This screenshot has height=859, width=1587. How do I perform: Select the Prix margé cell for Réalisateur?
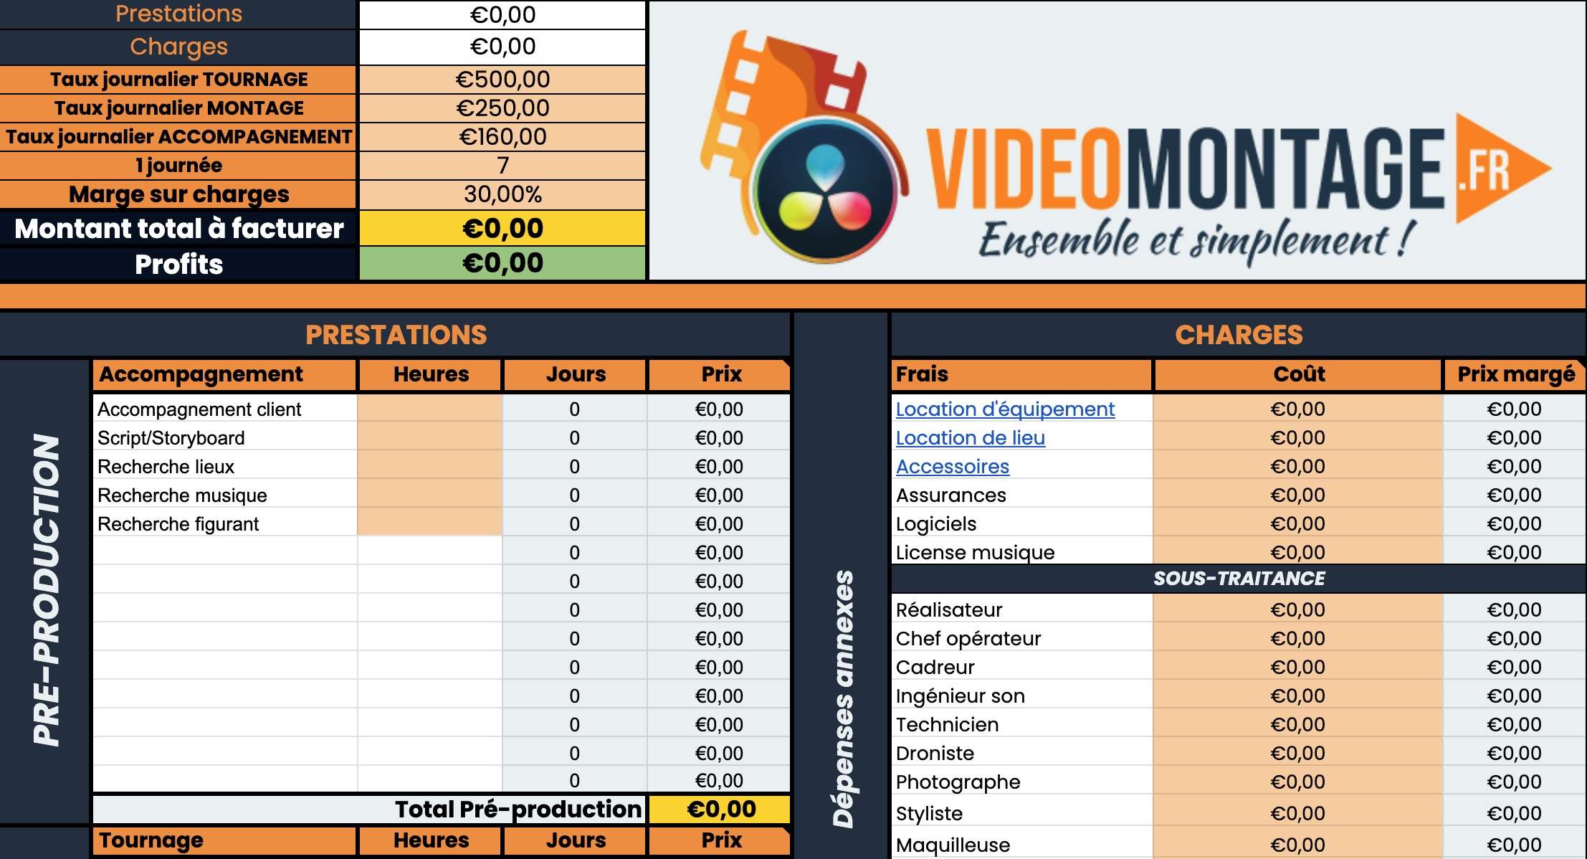pyautogui.click(x=1514, y=609)
